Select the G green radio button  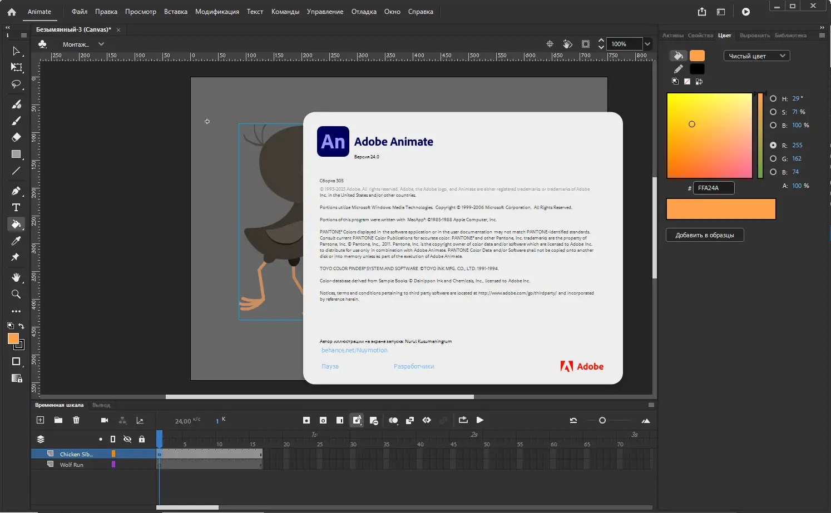click(x=773, y=158)
